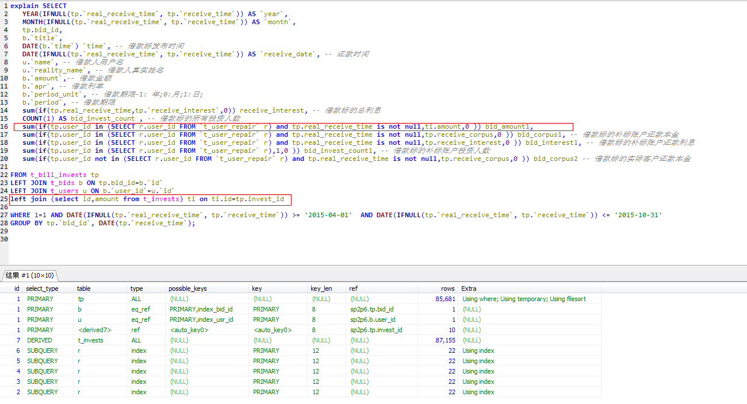Select the cell showing 87,155 rows
The height and width of the screenshot is (404, 747).
coord(445,340)
